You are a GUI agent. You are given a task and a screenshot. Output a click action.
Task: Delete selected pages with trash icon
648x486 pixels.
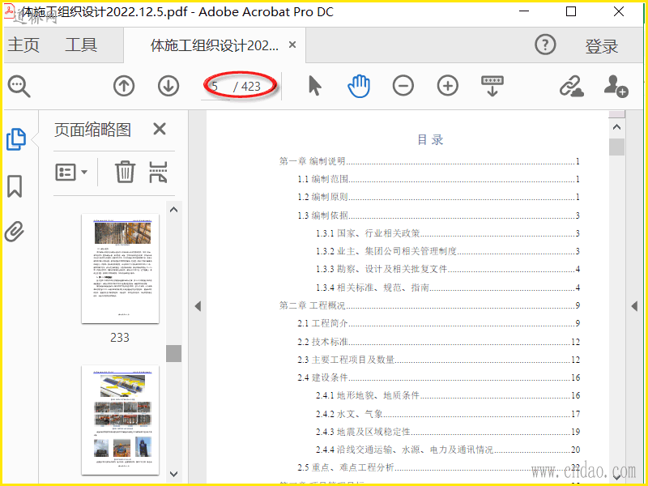pyautogui.click(x=125, y=172)
